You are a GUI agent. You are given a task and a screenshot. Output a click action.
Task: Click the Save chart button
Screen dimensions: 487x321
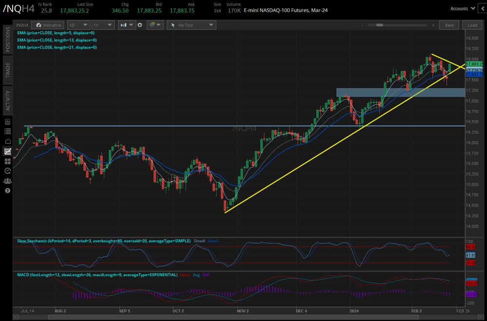449,25
